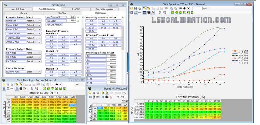Open Oncoming Pressure Preset 1-2 Sp button
This screenshot has height=125, width=260.
coord(115,24)
